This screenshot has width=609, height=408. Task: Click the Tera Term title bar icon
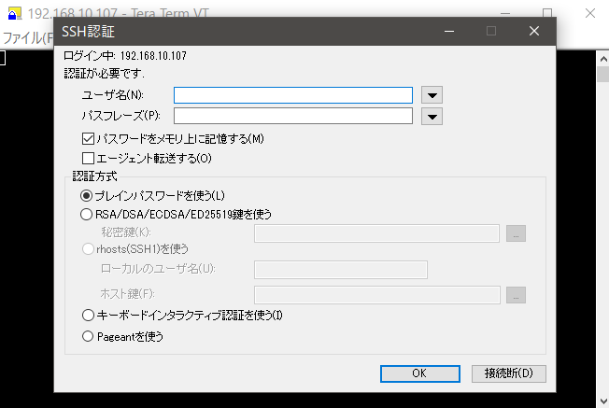tap(15, 13)
